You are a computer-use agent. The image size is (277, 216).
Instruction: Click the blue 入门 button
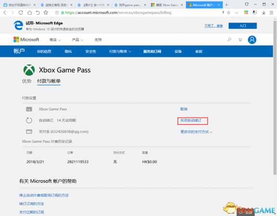242,26
